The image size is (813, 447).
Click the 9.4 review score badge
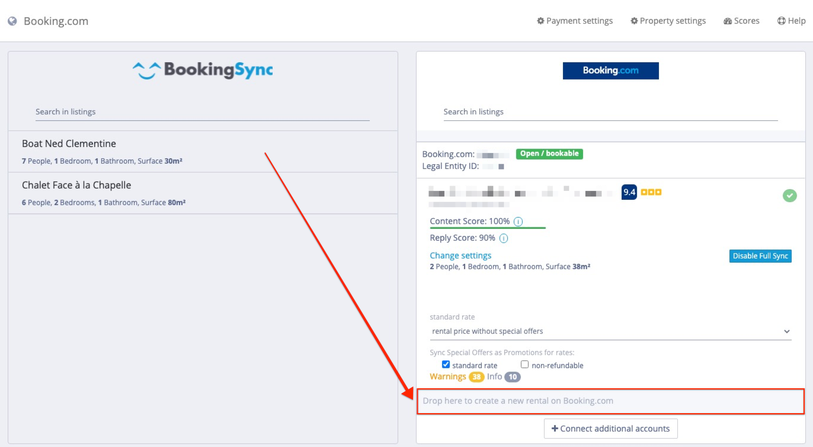click(x=629, y=192)
